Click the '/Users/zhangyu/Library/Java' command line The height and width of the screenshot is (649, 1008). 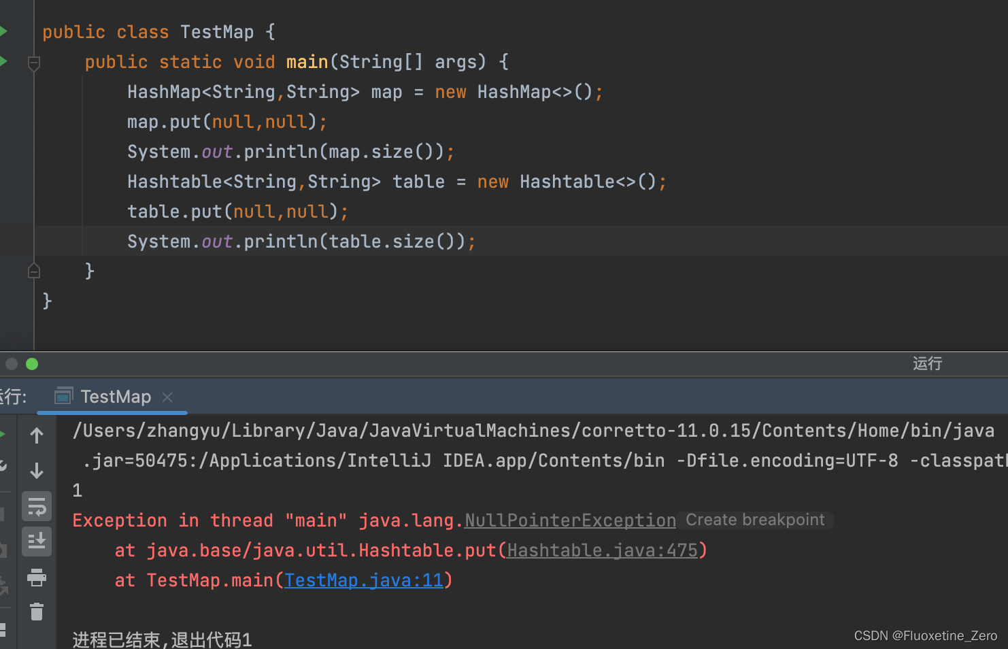pos(533,431)
